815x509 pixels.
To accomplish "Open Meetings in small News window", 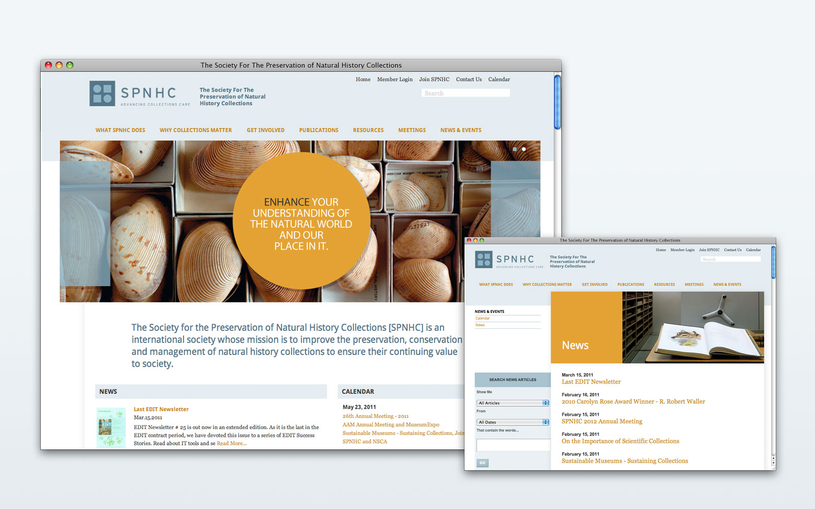I will pyautogui.click(x=694, y=285).
